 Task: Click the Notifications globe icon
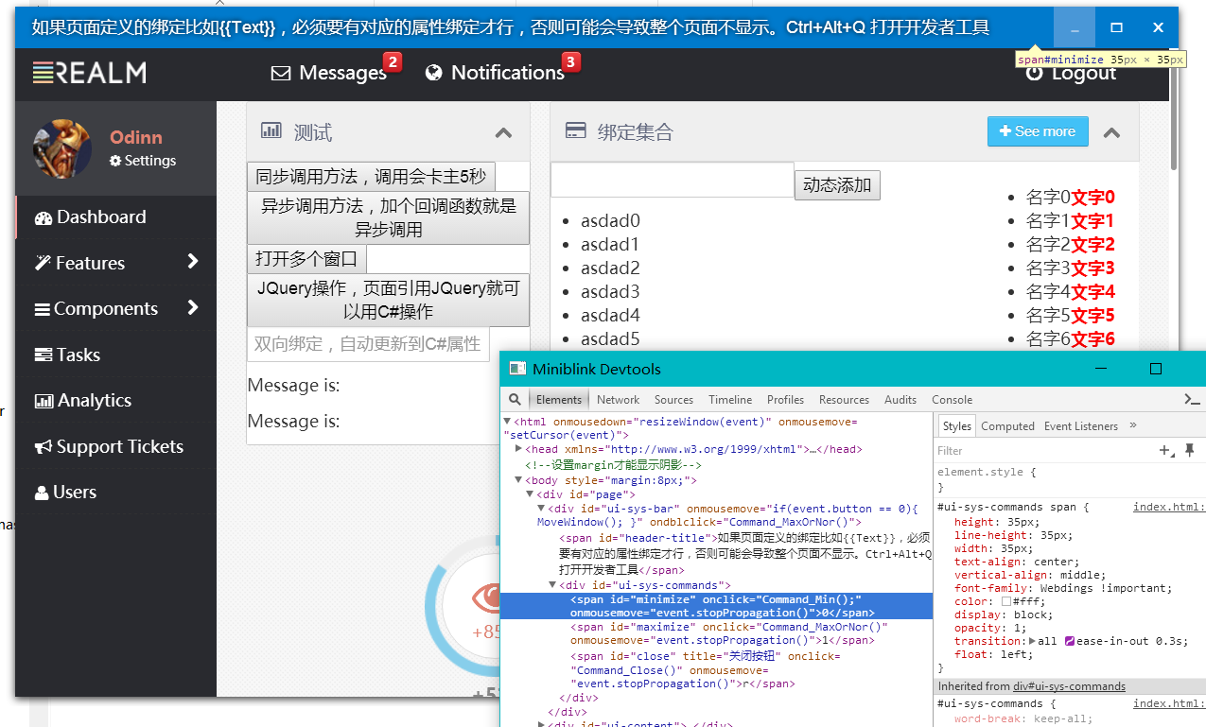[434, 73]
